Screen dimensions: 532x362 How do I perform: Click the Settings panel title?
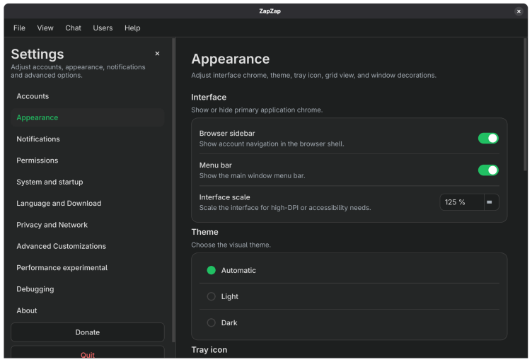click(x=37, y=54)
